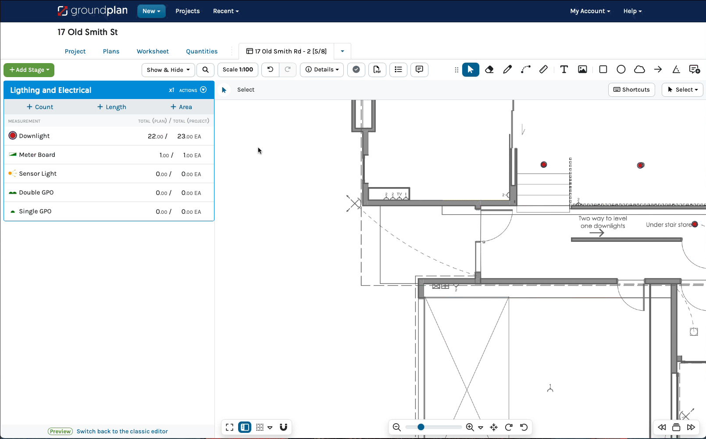Go to previous plan page
The image size is (706, 439).
pos(662,427)
